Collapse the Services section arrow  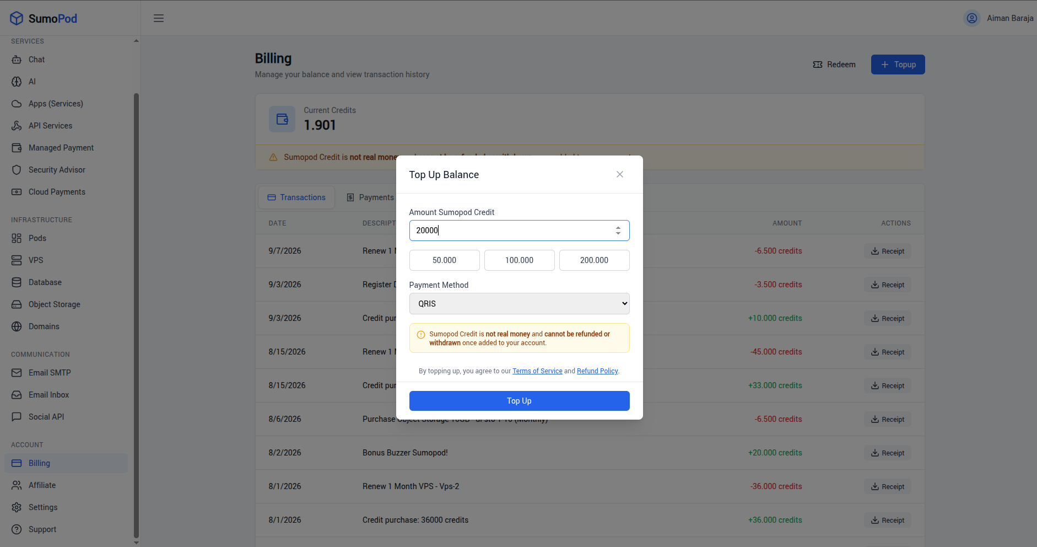[136, 41]
